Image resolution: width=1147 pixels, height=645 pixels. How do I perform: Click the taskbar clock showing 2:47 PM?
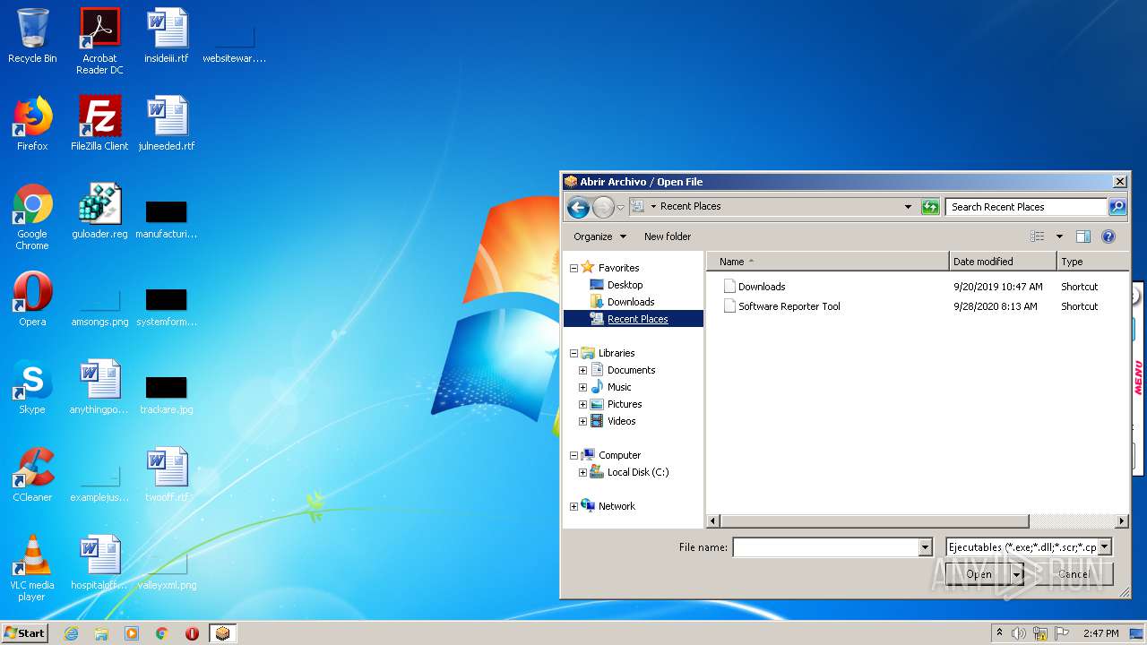coord(1100,633)
